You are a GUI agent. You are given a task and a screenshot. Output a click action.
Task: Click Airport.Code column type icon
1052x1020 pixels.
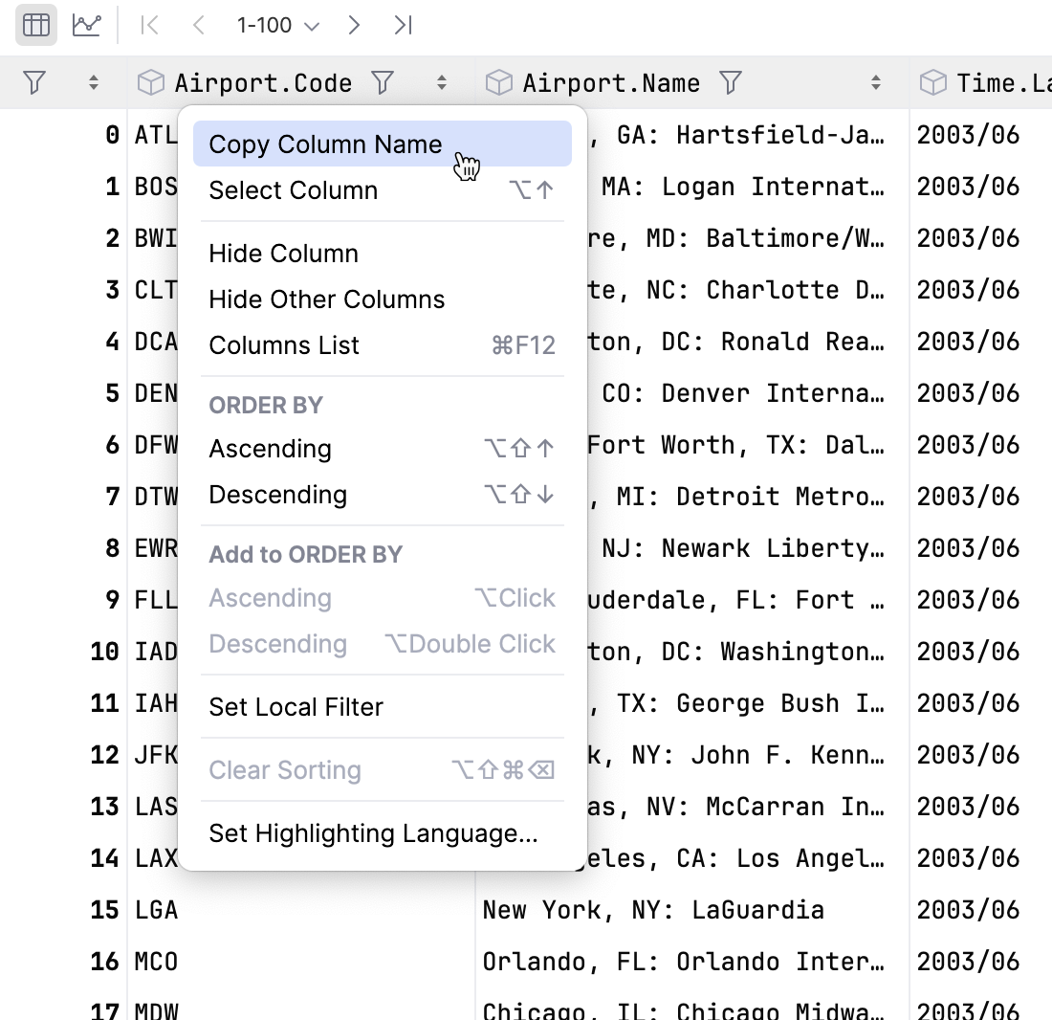(x=150, y=82)
